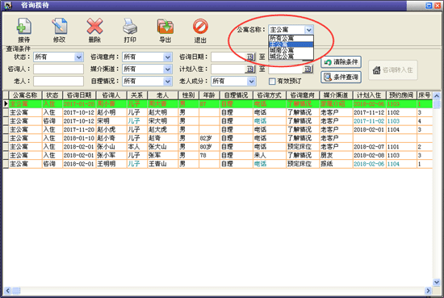This screenshot has width=444, height=298.
Task: Expand the 媒介渠道 dropdown
Action: 168,69
